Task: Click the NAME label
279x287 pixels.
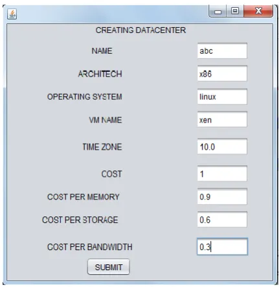Action: [x=102, y=51]
